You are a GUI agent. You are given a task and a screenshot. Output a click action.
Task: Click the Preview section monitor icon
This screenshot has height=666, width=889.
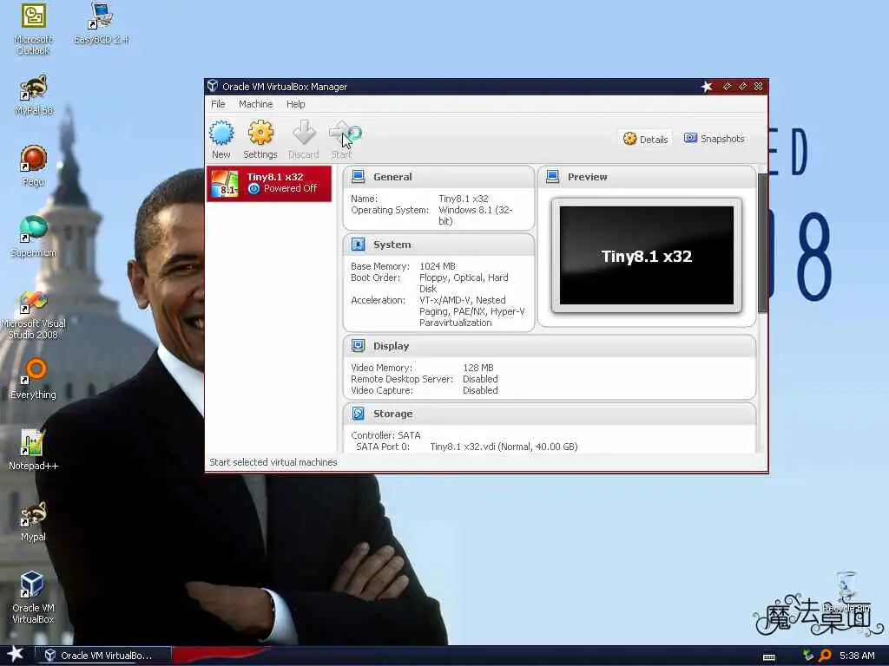(x=553, y=177)
